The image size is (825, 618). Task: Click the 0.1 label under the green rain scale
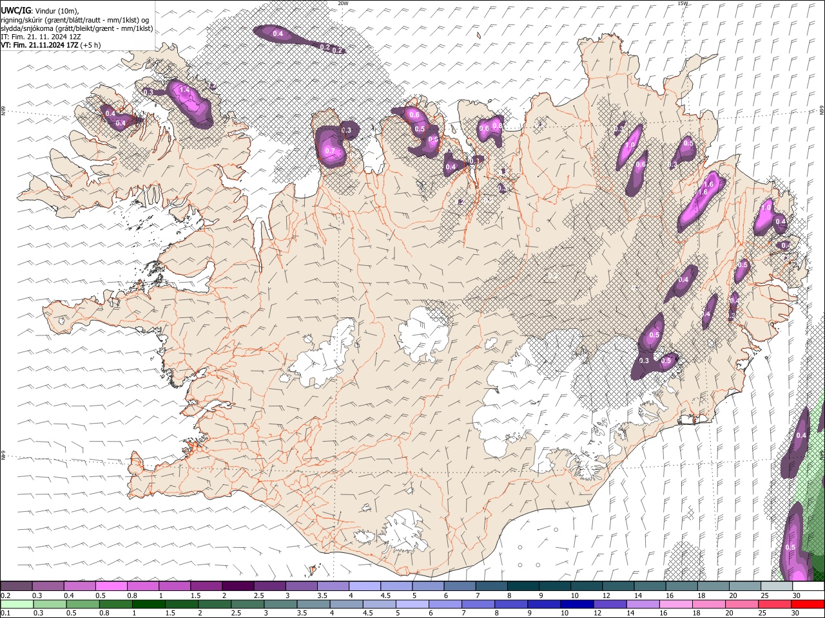[5, 613]
